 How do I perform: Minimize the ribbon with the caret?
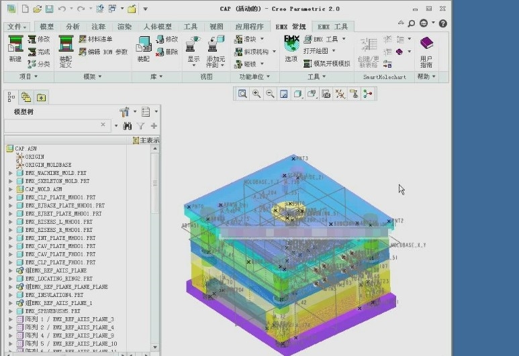[401, 23]
